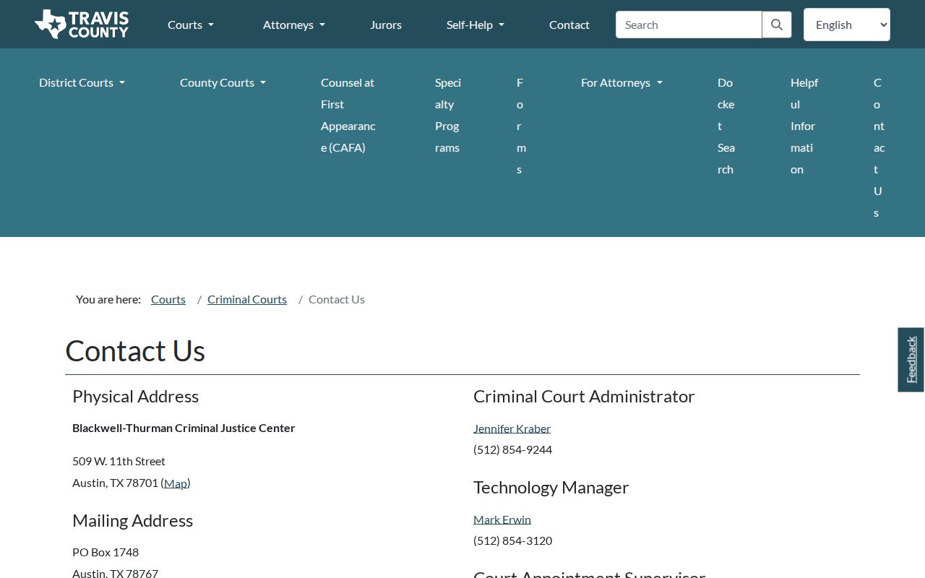Click the Mark Erwin link
Viewport: 925px width, 578px height.
point(502,519)
